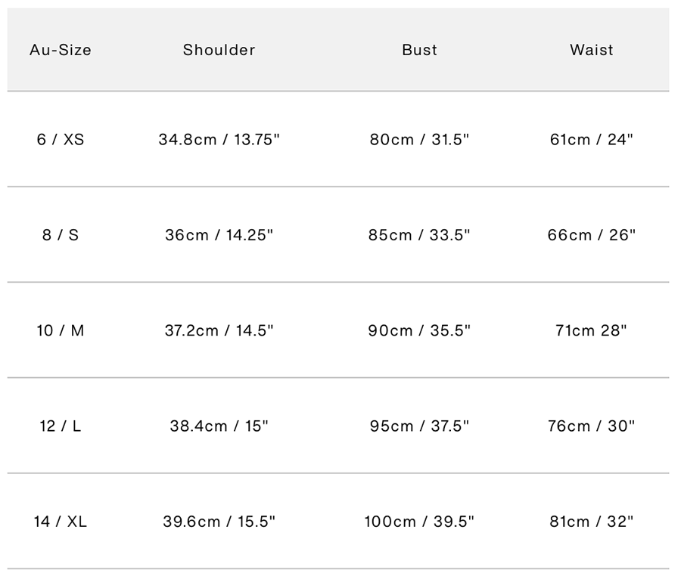Click the Bust column header
The image size is (681, 576).
(420, 50)
